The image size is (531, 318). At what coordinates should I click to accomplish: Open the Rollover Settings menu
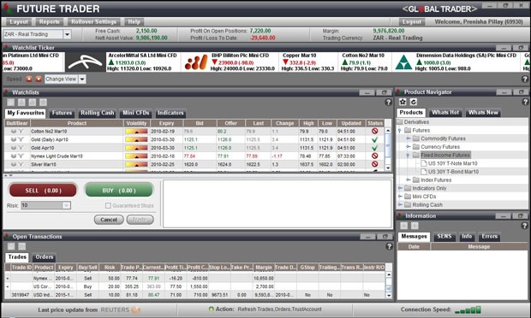coord(93,22)
